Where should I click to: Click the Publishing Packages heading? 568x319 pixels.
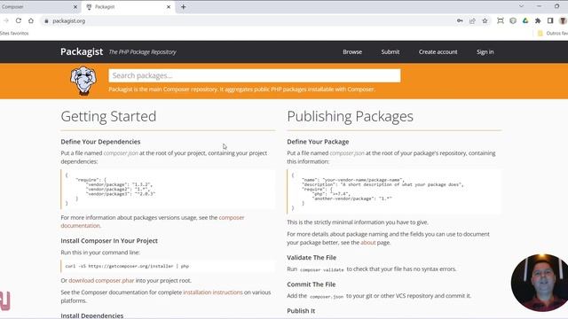pos(350,116)
